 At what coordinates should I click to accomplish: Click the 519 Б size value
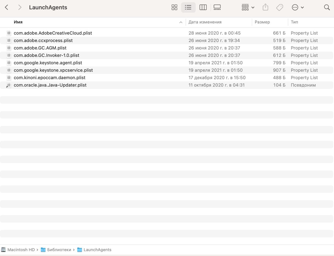point(279,40)
